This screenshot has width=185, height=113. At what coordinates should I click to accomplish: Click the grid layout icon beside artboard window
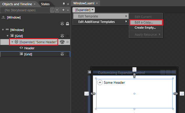point(89,72)
